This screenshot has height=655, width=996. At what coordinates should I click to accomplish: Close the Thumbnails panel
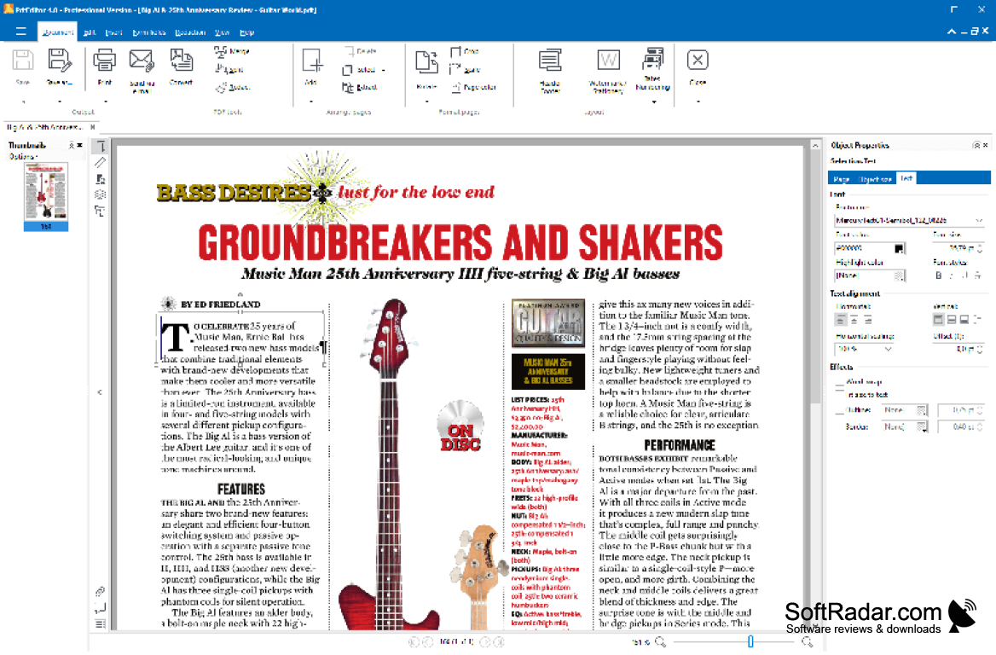(x=80, y=146)
